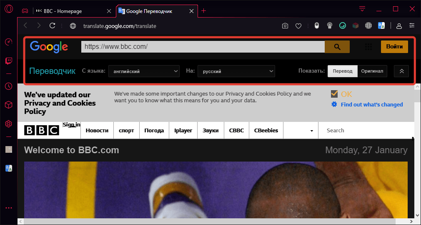
Task: Open History clock icon in sidebar
Action: [x=8, y=86]
